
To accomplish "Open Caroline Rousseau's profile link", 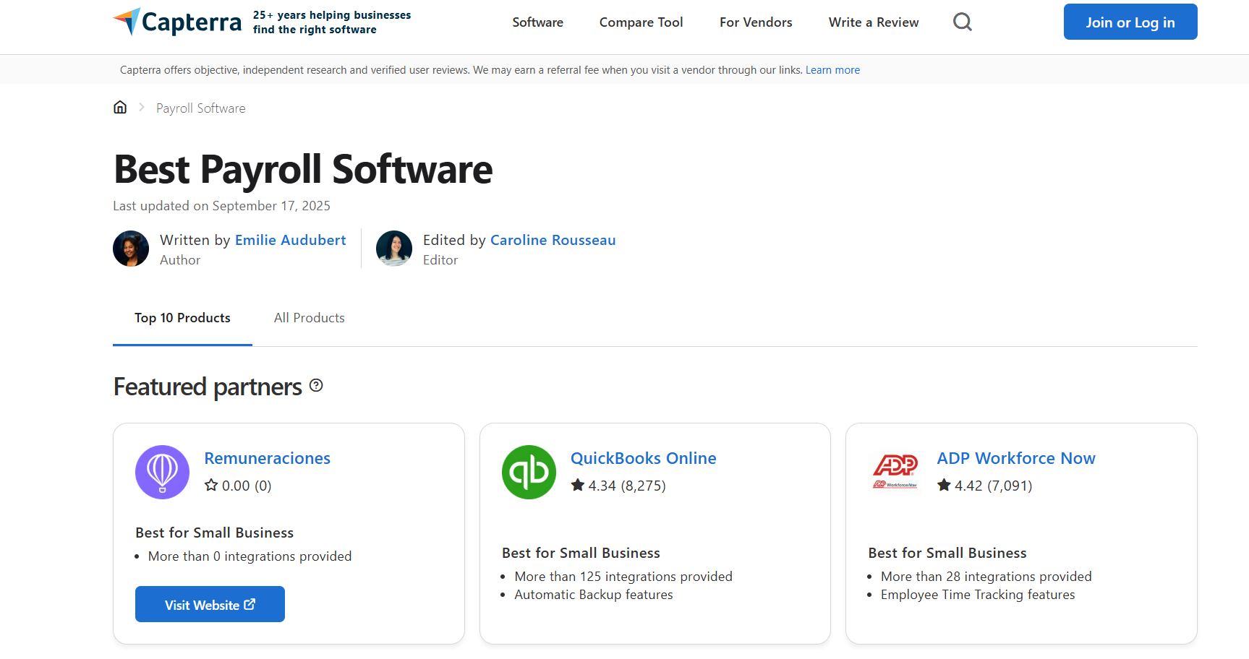I will point(553,239).
